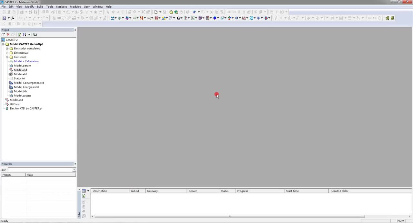Click the Start Time column header
The width and height of the screenshot is (413, 223).
(x=306, y=191)
